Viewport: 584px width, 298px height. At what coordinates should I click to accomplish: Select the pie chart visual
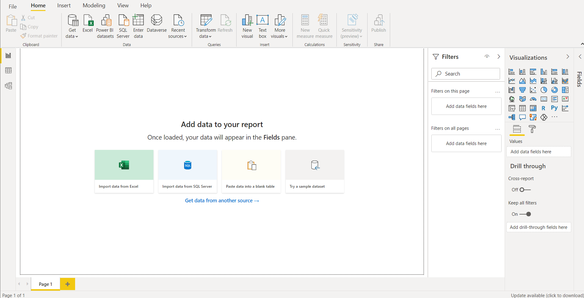click(544, 90)
